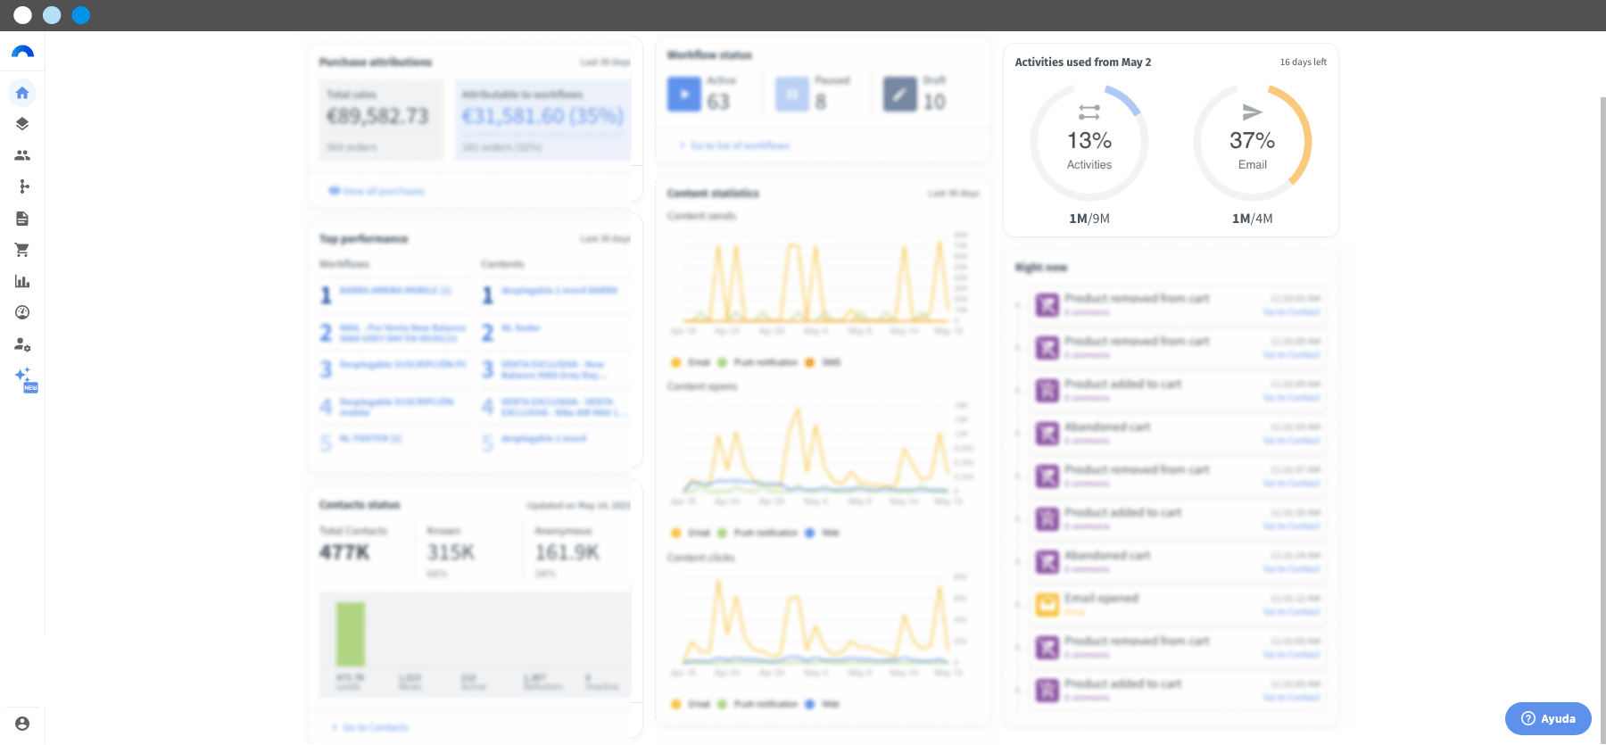Click the green contacts status bar
The image size is (1606, 745).
351,634
